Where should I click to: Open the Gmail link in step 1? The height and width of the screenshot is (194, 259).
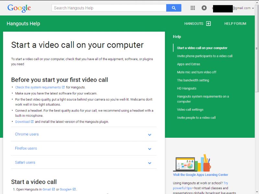click(x=47, y=189)
